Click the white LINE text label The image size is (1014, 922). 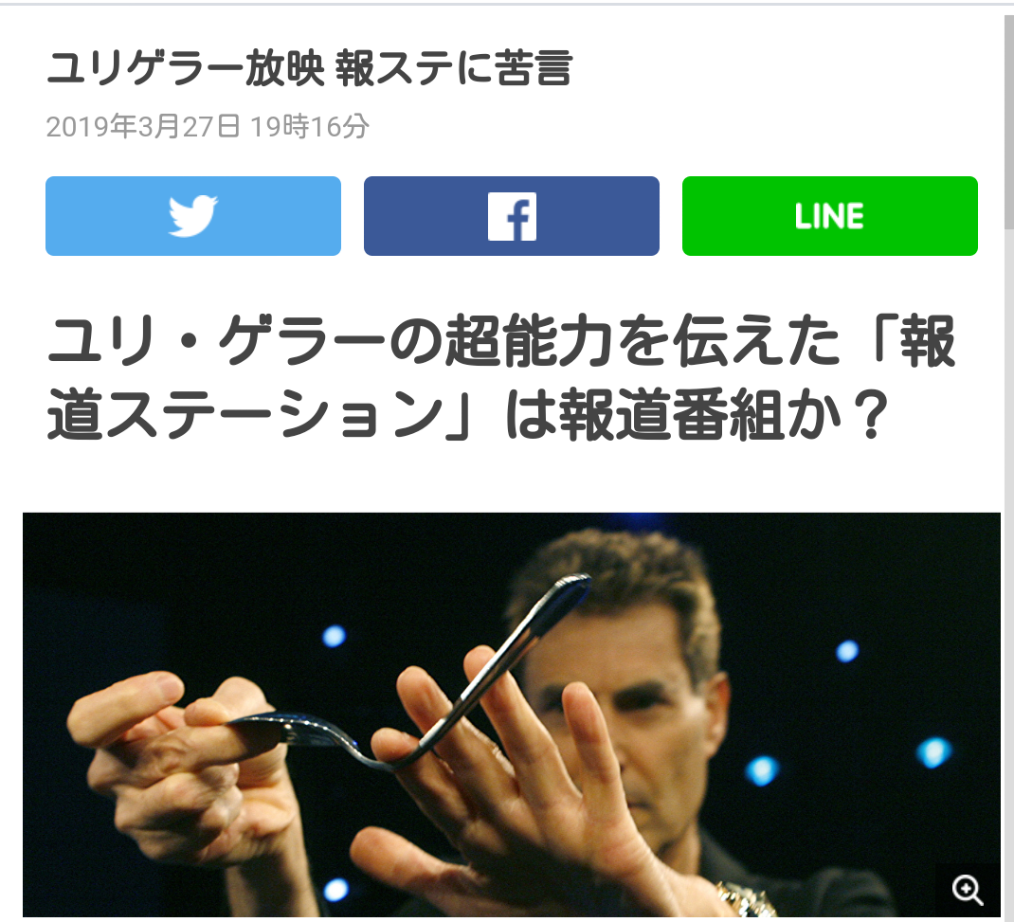pos(830,216)
